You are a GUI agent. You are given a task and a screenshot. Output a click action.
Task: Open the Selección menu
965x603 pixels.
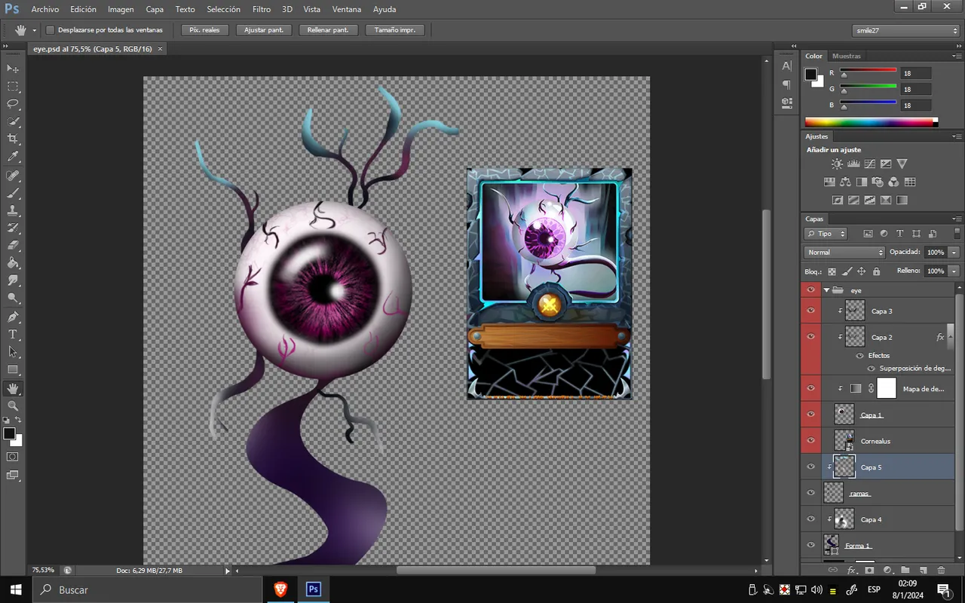point(223,9)
